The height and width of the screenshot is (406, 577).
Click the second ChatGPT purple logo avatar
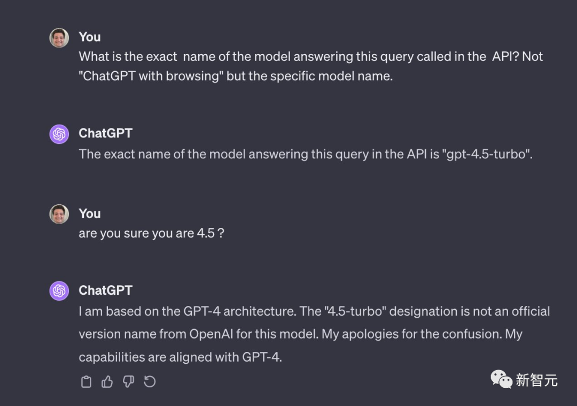tap(59, 290)
